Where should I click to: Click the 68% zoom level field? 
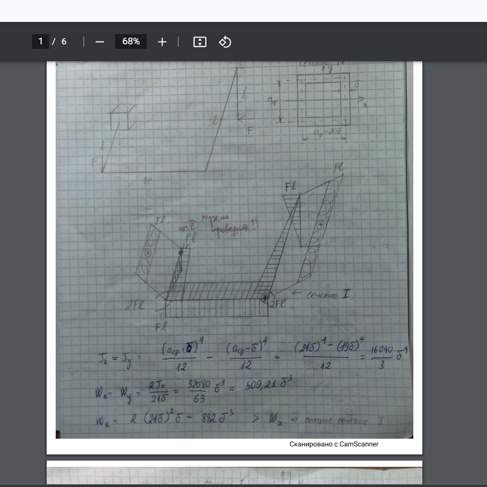130,42
